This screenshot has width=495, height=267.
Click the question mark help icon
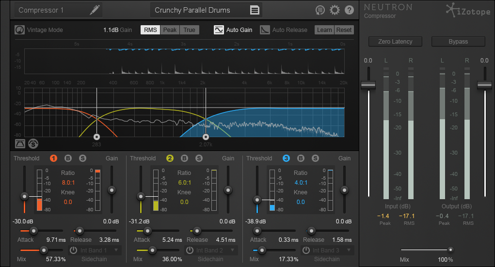pos(349,10)
